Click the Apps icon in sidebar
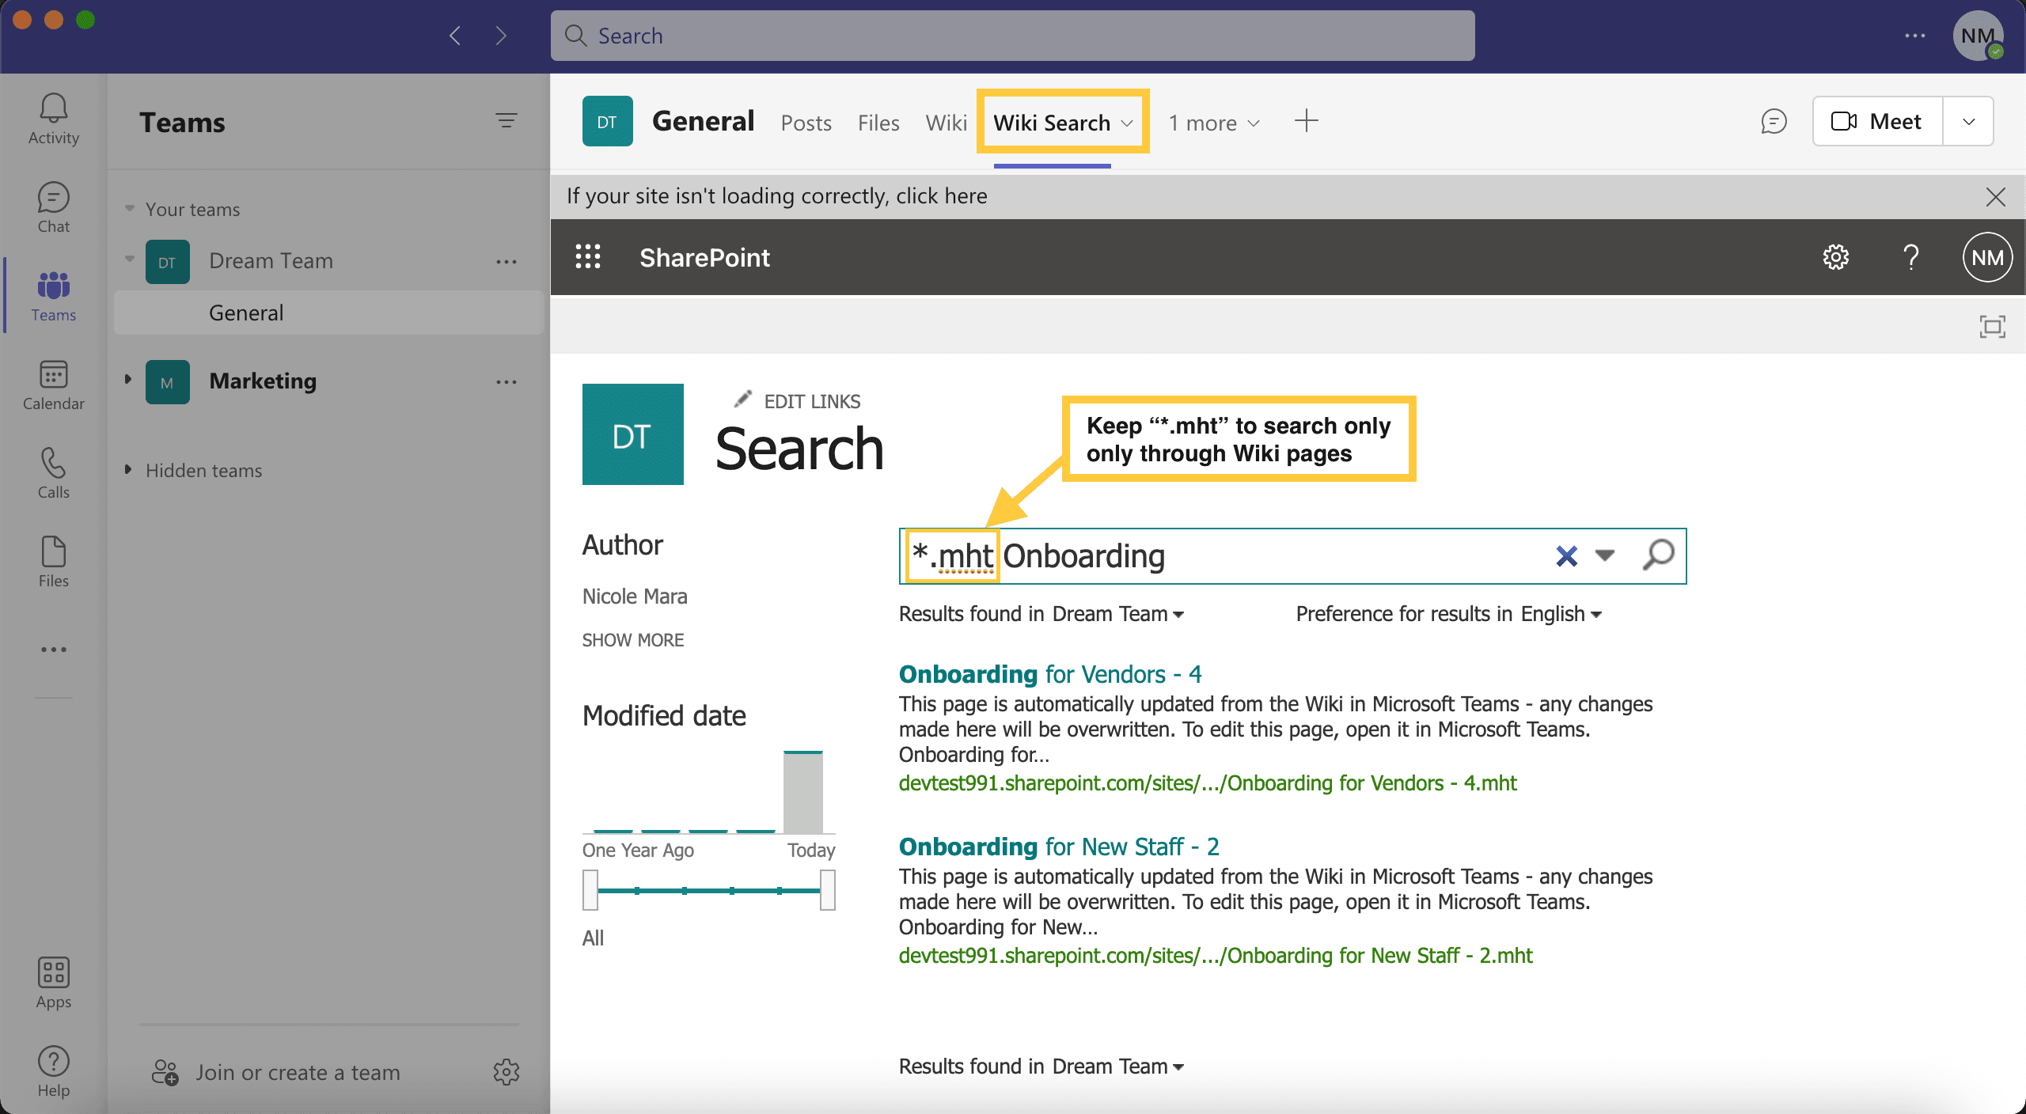Viewport: 2026px width, 1114px height. 54,972
